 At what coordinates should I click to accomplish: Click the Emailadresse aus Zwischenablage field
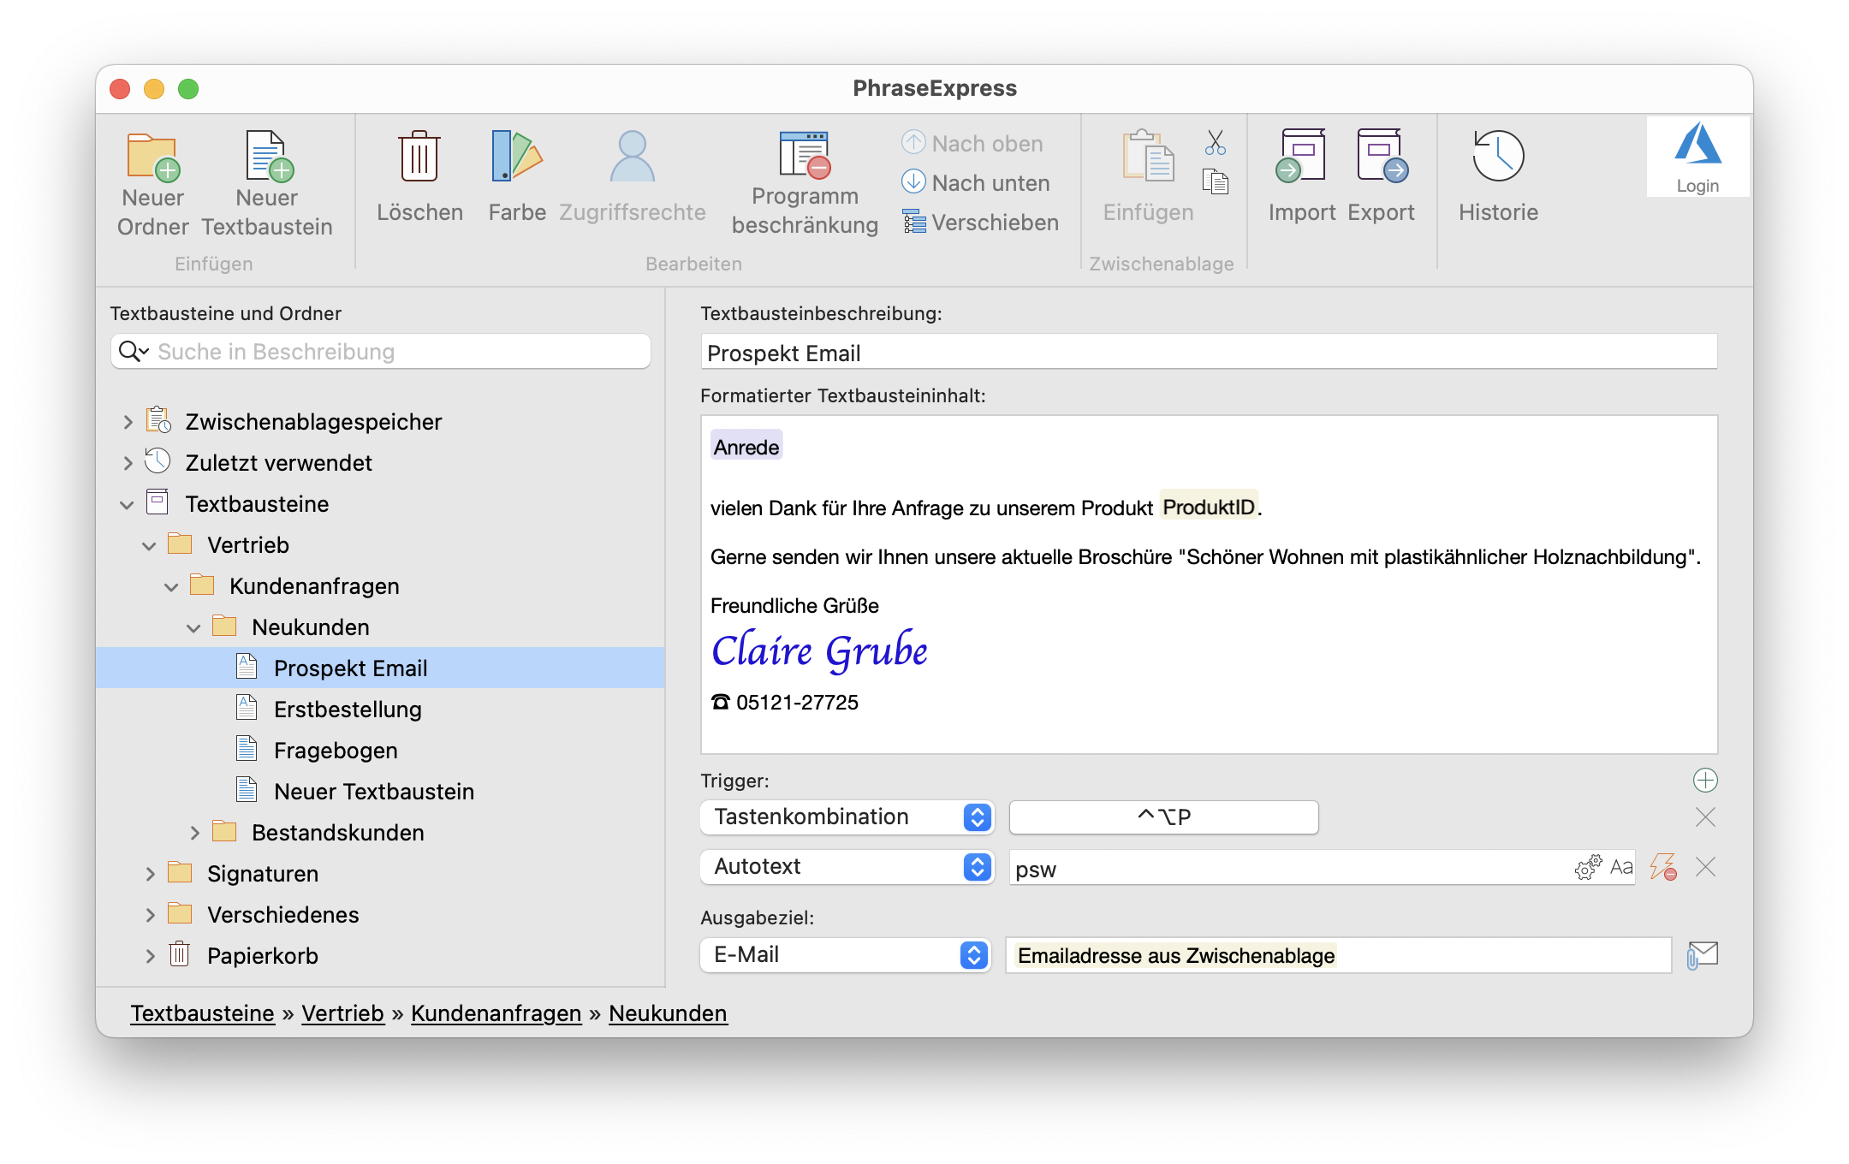[1339, 955]
